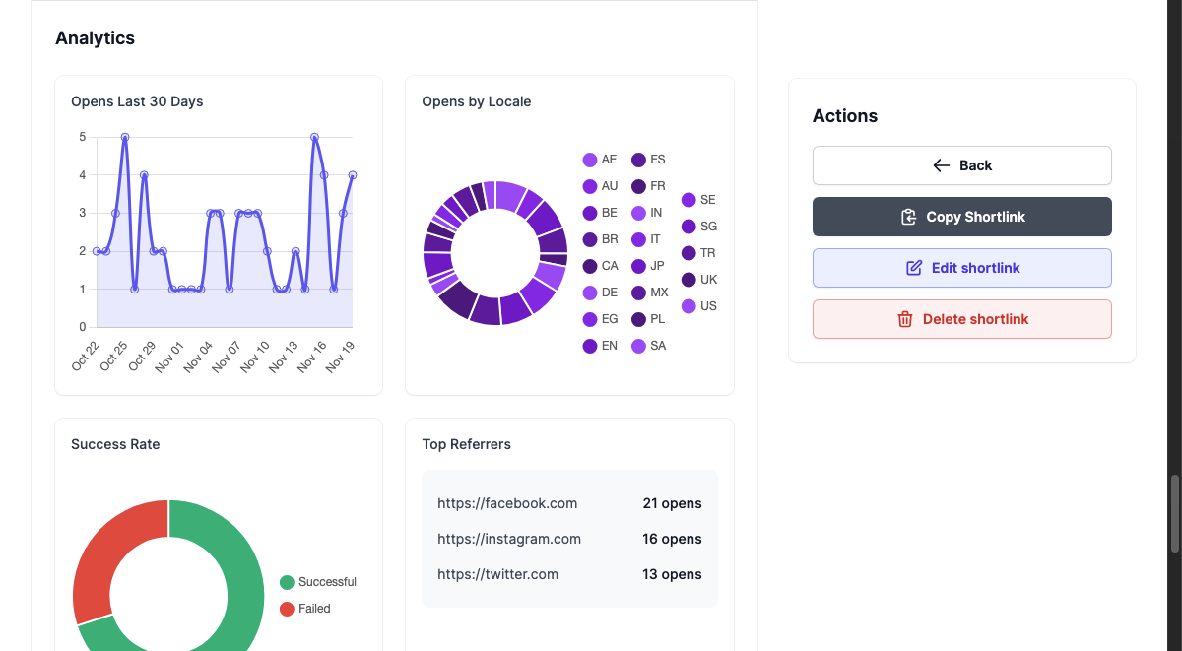Click the Actions heading
The width and height of the screenshot is (1182, 651).
845,116
